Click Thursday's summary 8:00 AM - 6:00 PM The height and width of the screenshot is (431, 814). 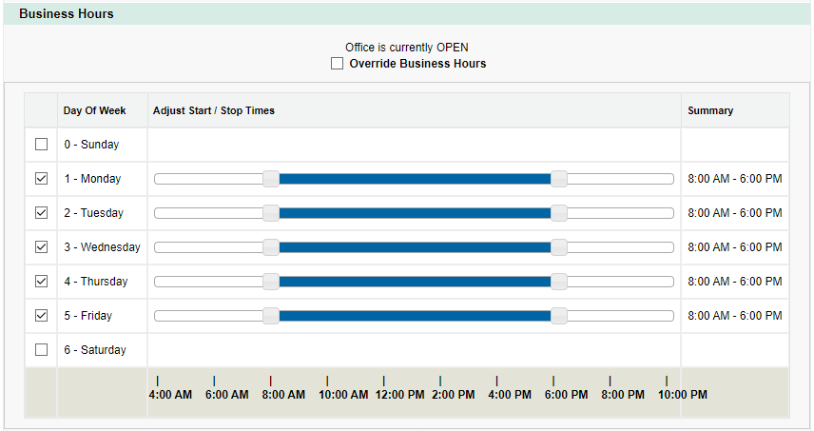pyautogui.click(x=734, y=282)
